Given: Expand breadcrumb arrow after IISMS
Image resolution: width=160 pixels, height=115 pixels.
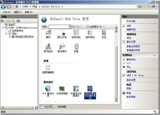Looking at the screenshot, I should tap(30, 7).
